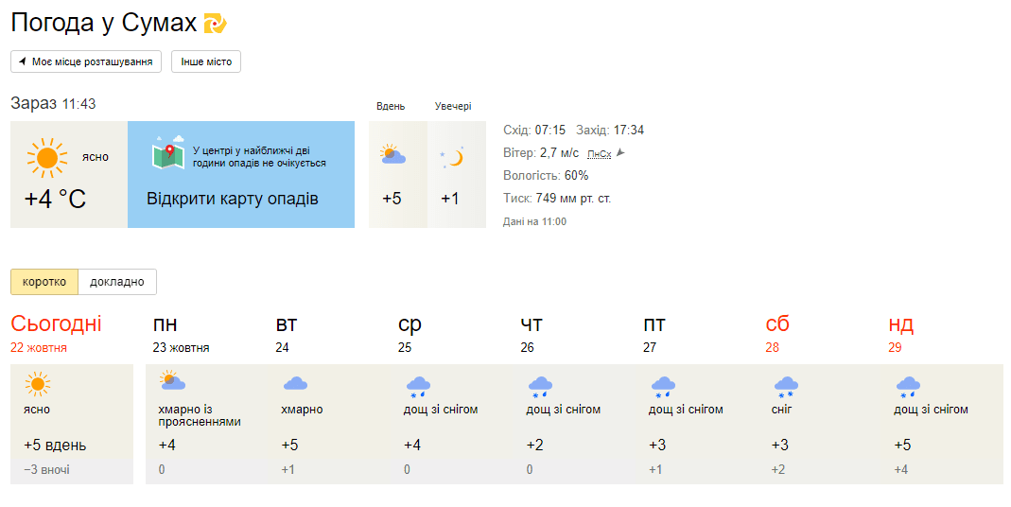
Task: Click the moon icon under Увечері
Action: (x=452, y=157)
